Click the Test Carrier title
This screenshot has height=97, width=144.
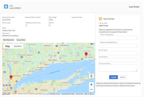click(109, 19)
